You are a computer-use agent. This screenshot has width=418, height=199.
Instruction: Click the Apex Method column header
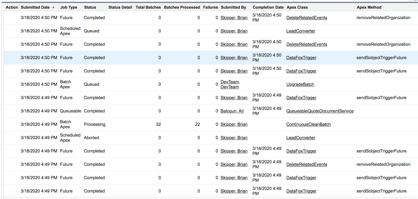(369, 7)
